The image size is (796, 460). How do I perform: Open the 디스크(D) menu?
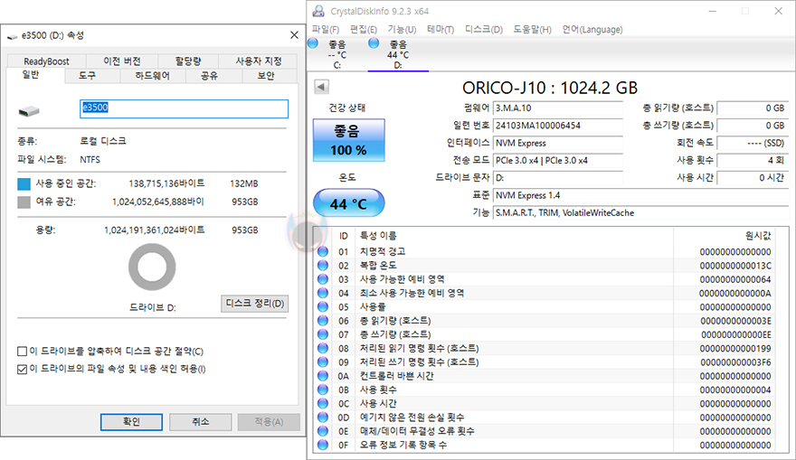click(x=484, y=30)
